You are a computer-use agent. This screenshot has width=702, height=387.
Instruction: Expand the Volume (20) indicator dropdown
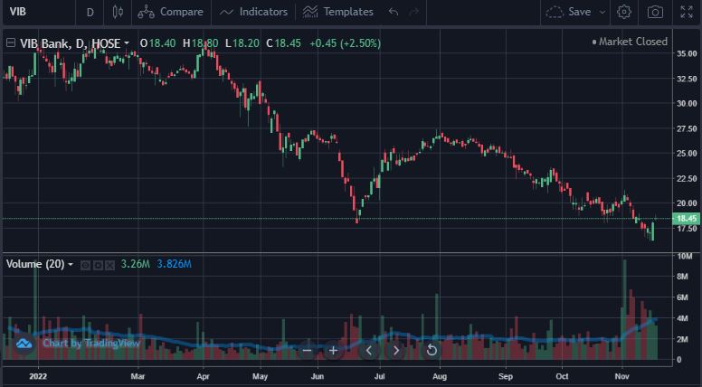(x=71, y=264)
